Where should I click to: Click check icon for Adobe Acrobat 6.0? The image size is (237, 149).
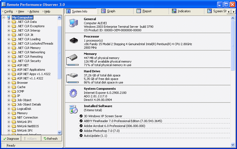click(81, 126)
